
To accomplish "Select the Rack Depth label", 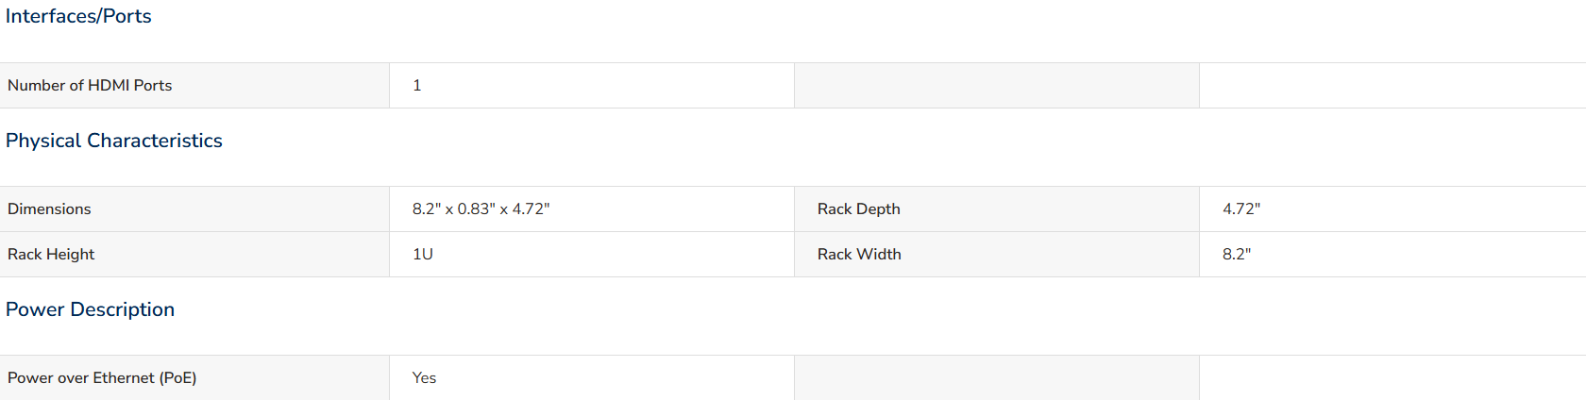I will 859,208.
